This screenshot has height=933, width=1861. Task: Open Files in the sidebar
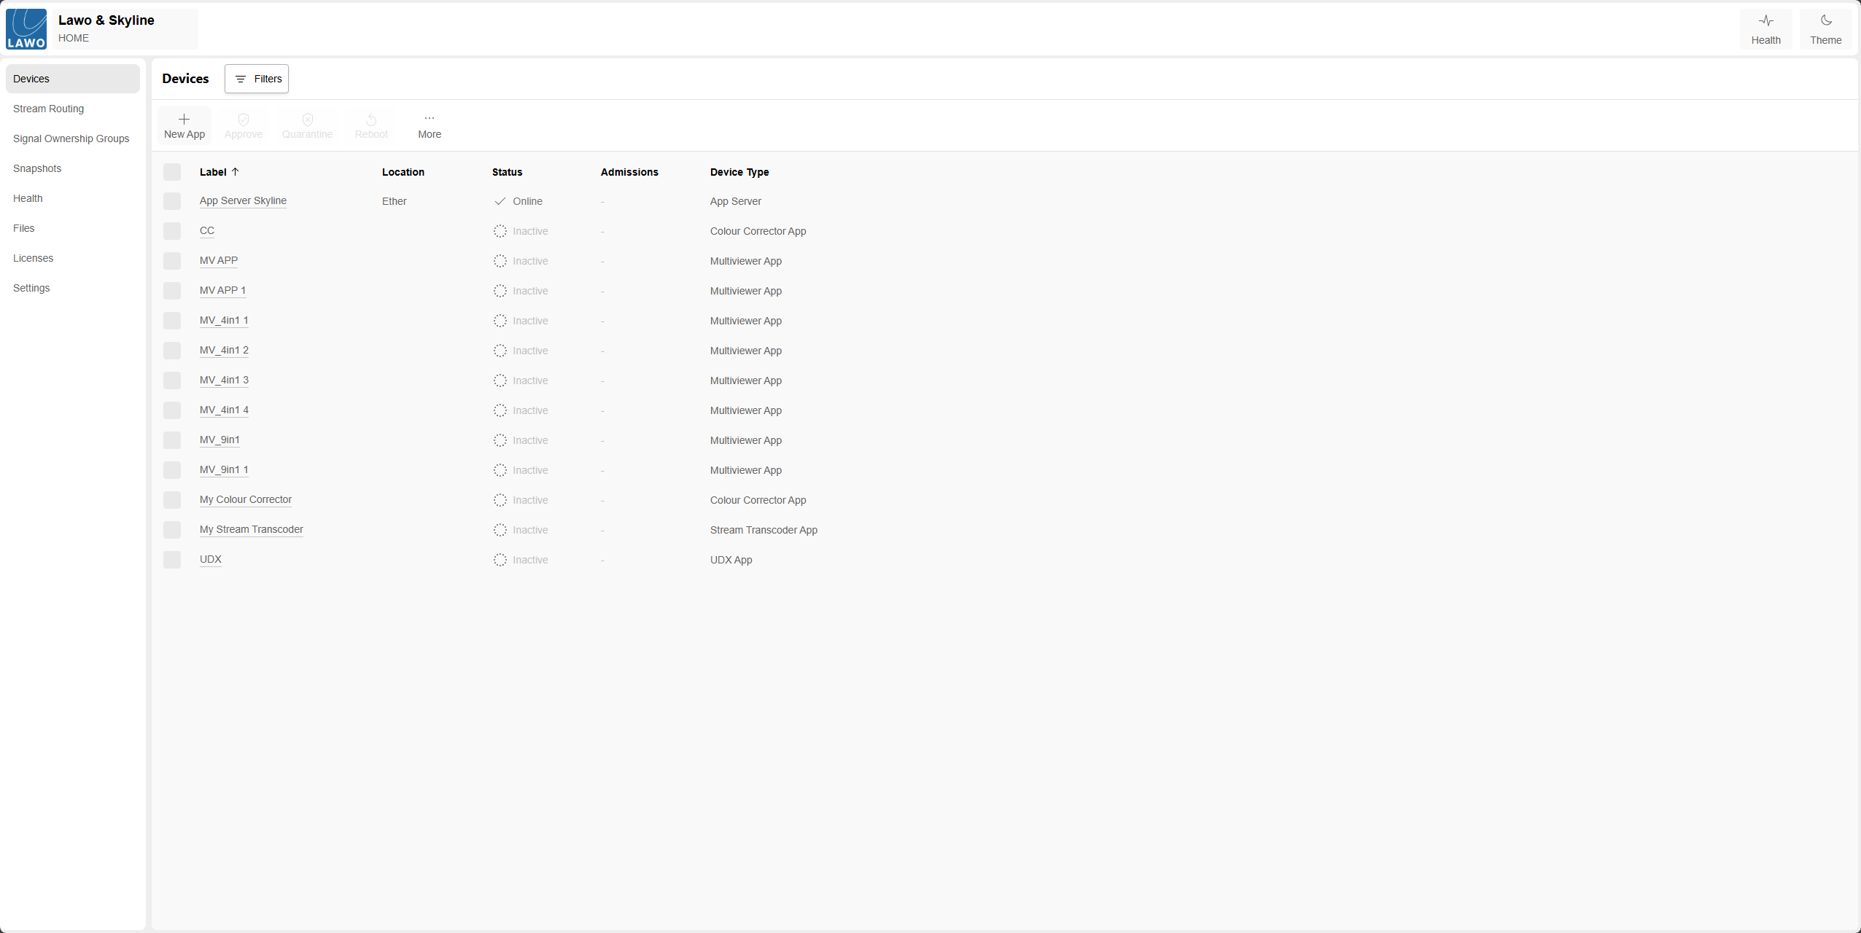point(73,228)
